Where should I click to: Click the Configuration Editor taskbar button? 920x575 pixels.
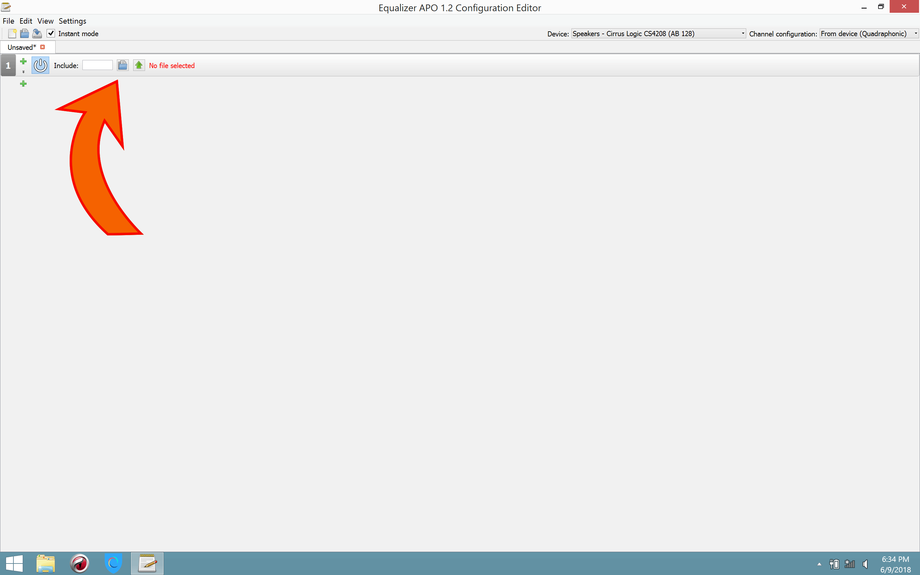pyautogui.click(x=147, y=563)
